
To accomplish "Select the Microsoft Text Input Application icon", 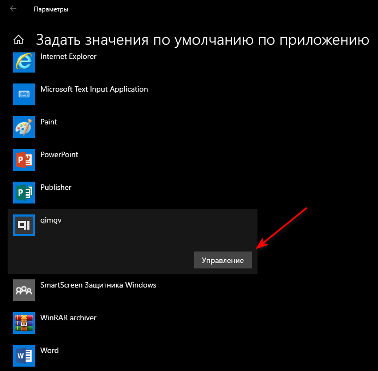I will [24, 94].
